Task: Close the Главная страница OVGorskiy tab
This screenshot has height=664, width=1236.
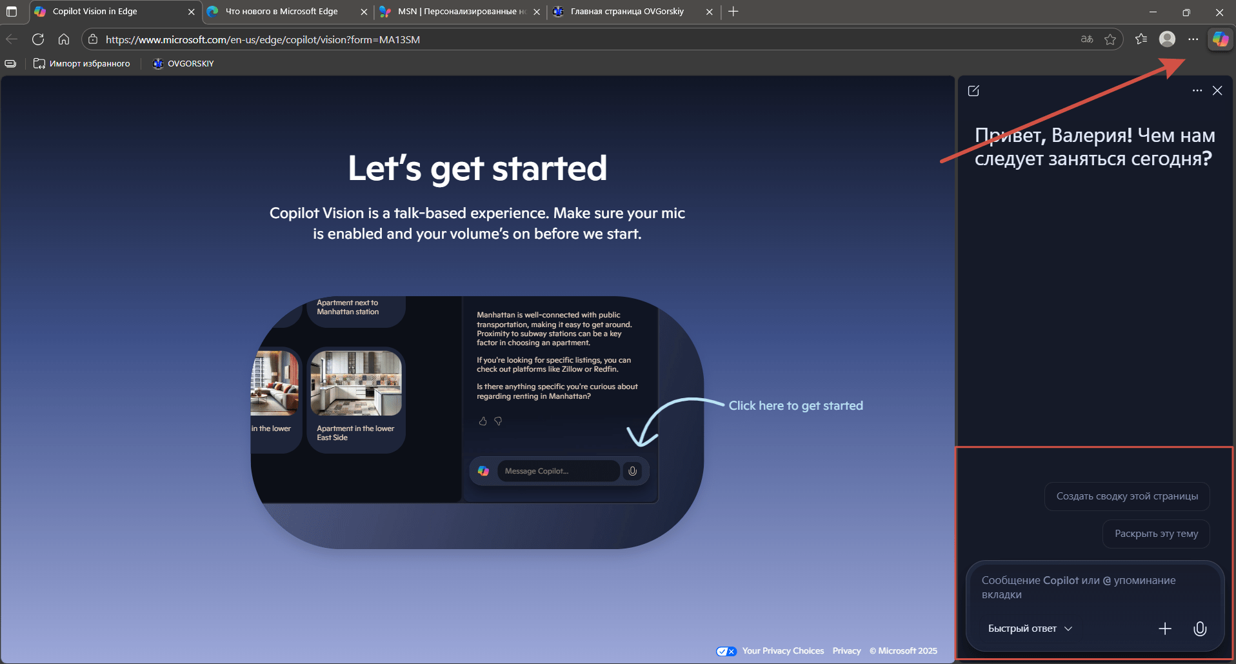Action: point(710,12)
